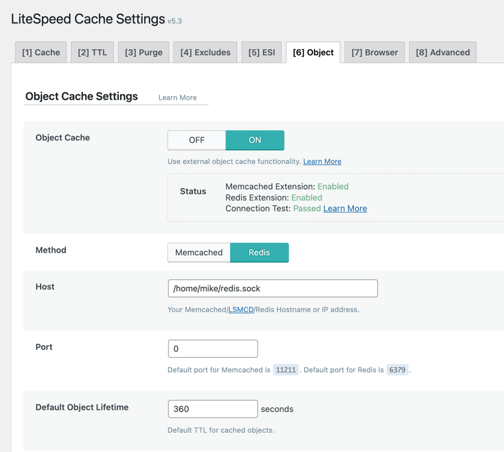504x452 pixels.
Task: Follow Learn More link after external object cache description
Action: tap(322, 161)
